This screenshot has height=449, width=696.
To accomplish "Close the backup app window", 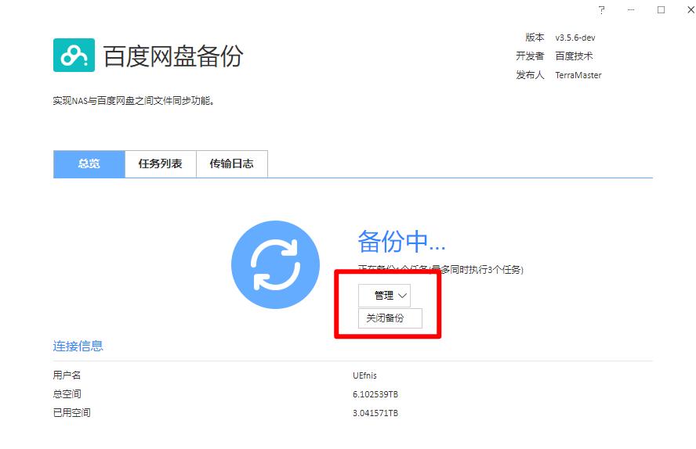I will tap(691, 9).
